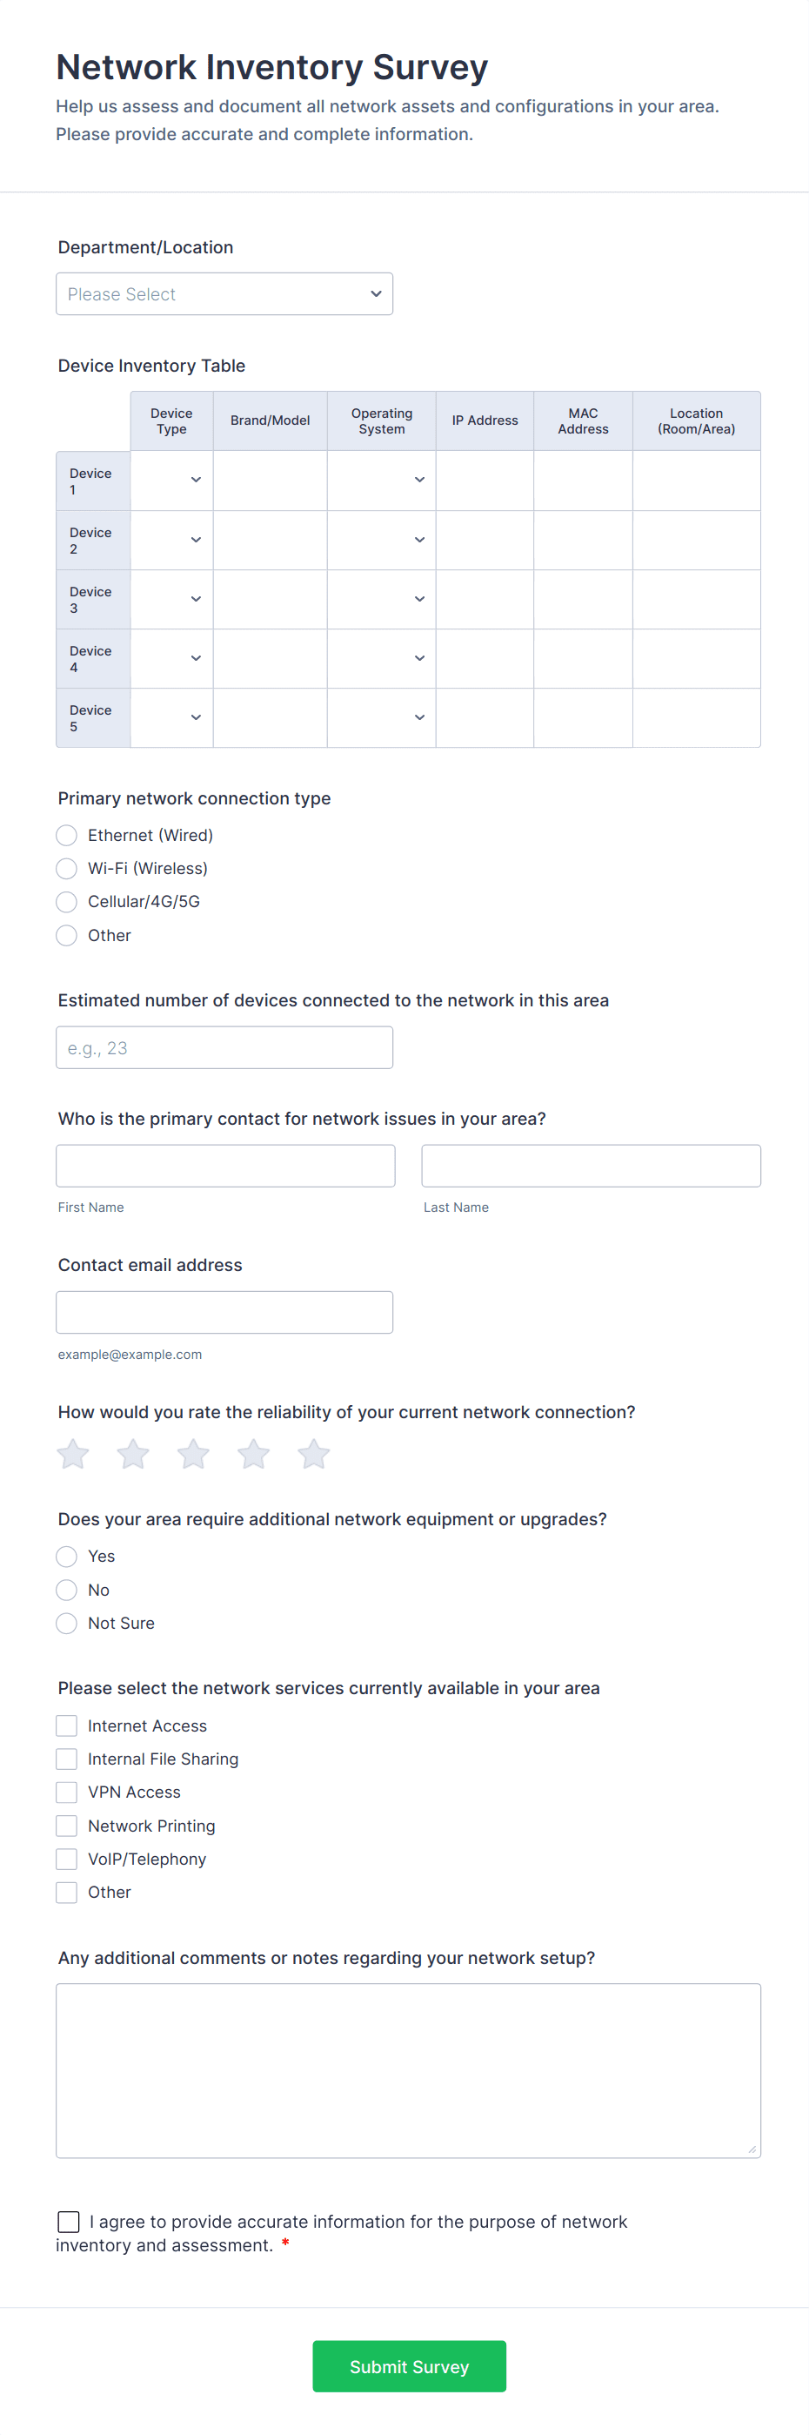This screenshot has height=2435, width=809.
Task: Click the estimated number of devices field
Action: [x=224, y=1047]
